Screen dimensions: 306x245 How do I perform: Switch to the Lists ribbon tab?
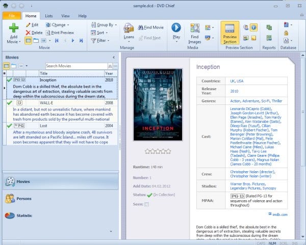[48, 16]
